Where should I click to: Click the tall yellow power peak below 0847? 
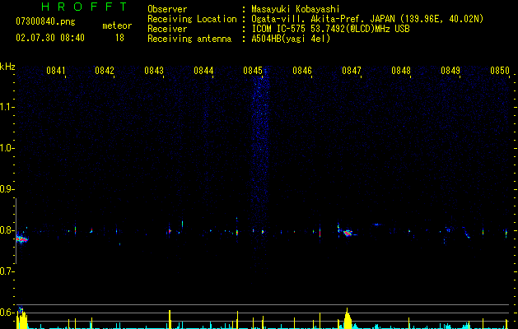point(348,319)
